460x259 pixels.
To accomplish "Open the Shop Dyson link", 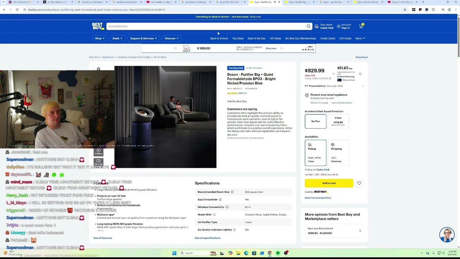I will (362, 57).
